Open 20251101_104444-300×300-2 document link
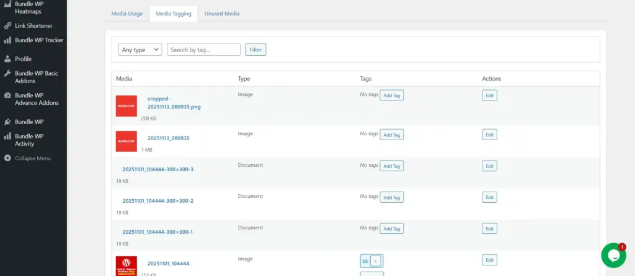The width and height of the screenshot is (635, 276). point(158,200)
